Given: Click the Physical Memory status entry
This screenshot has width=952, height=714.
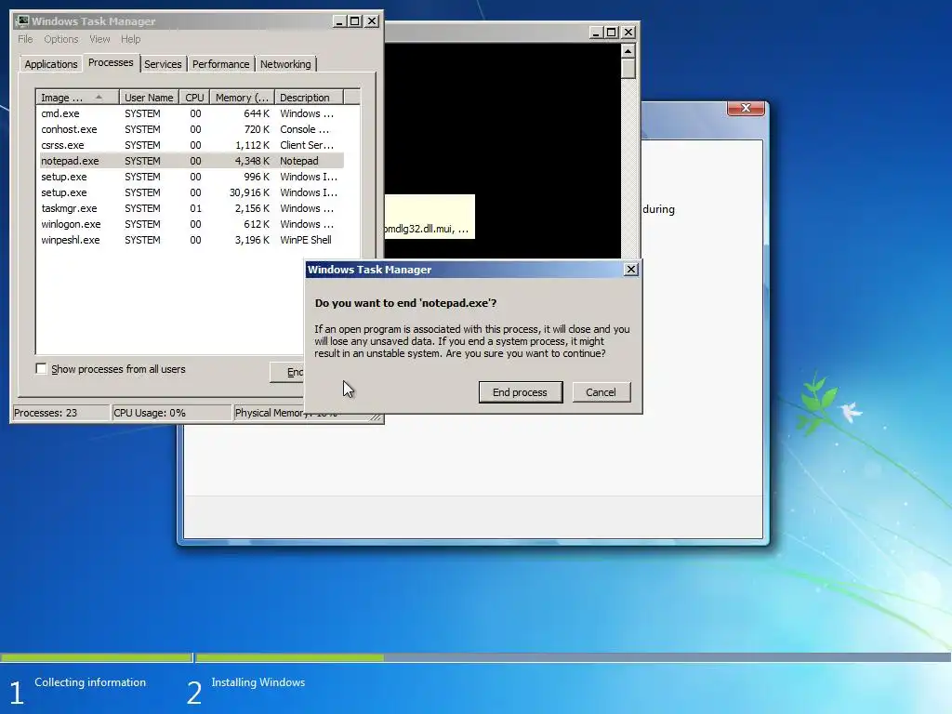Looking at the screenshot, I should pyautogui.click(x=270, y=413).
